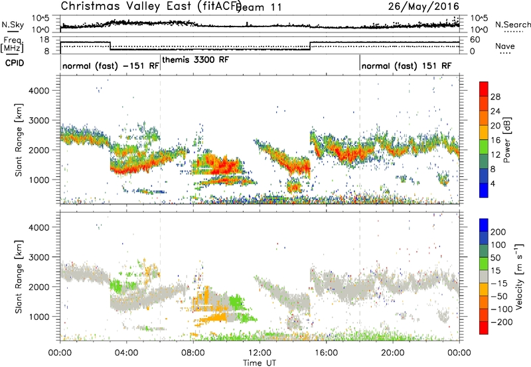The width and height of the screenshot is (531, 367).
Task: Click the gray segment of velocity color bar
Action: 484,277
